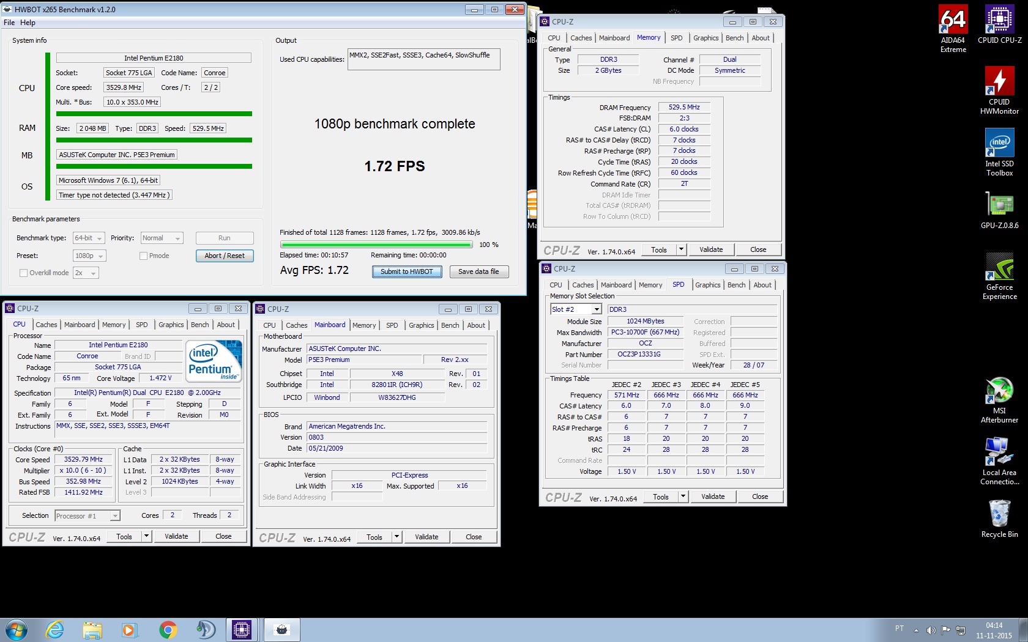This screenshot has height=642, width=1028.
Task: Open Google Chrome from taskbar
Action: tap(168, 630)
